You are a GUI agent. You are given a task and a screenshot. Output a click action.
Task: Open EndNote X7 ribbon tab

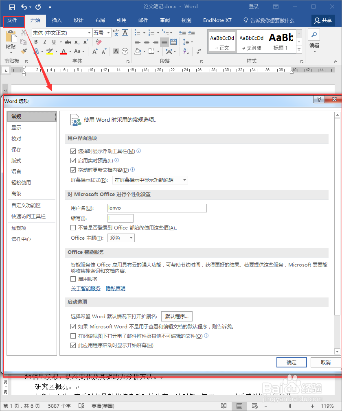[x=217, y=20]
